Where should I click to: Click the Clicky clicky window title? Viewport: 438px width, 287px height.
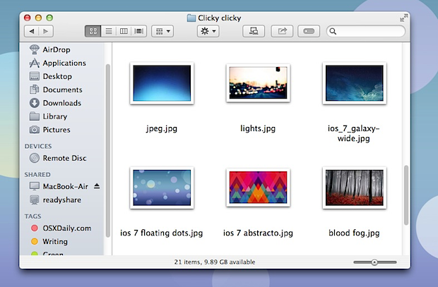tap(220, 18)
